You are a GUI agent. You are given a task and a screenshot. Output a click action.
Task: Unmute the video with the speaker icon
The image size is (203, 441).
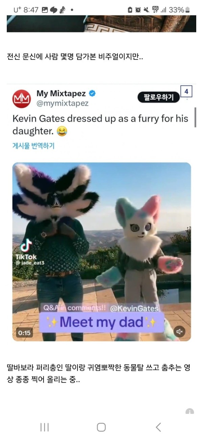tap(180, 331)
